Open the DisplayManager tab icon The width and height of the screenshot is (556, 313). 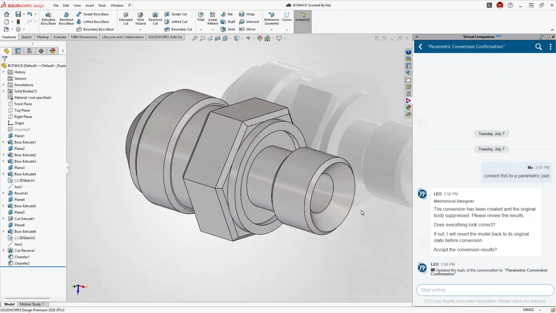[53, 51]
